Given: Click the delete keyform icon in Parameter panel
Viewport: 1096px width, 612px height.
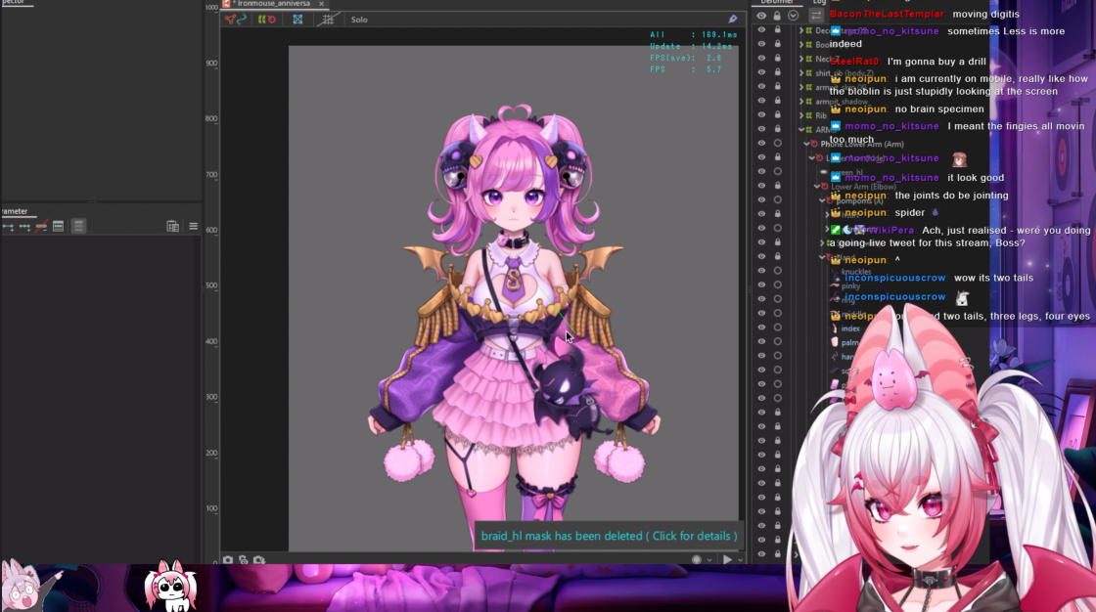Looking at the screenshot, I should 41,227.
